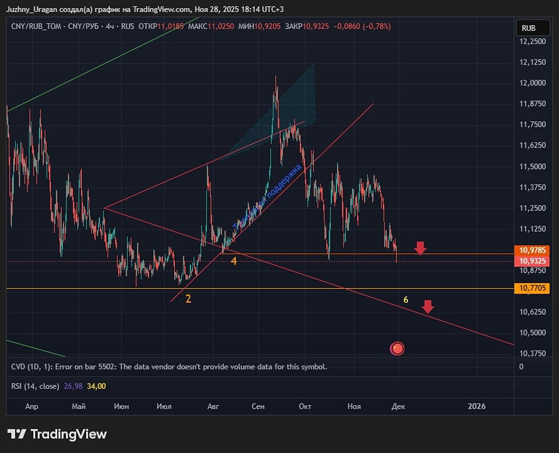This screenshot has height=453, width=559.
Task: Click the 11,2500 price scale value
Action: [533, 208]
